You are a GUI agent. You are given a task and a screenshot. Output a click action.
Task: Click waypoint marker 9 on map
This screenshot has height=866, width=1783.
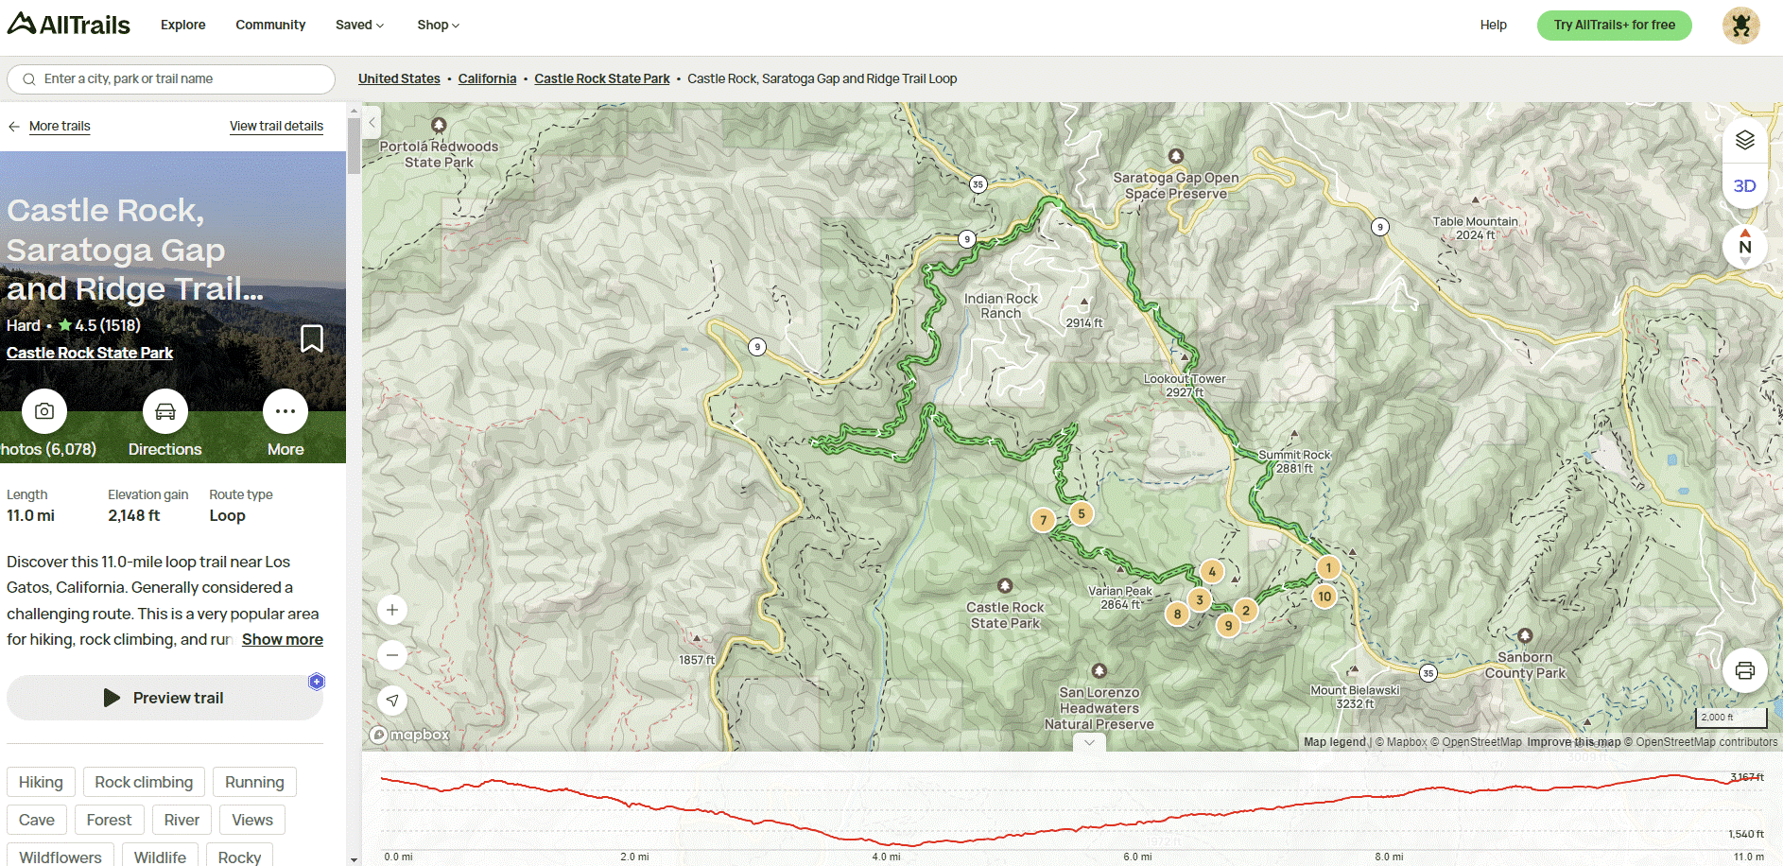point(1228,625)
